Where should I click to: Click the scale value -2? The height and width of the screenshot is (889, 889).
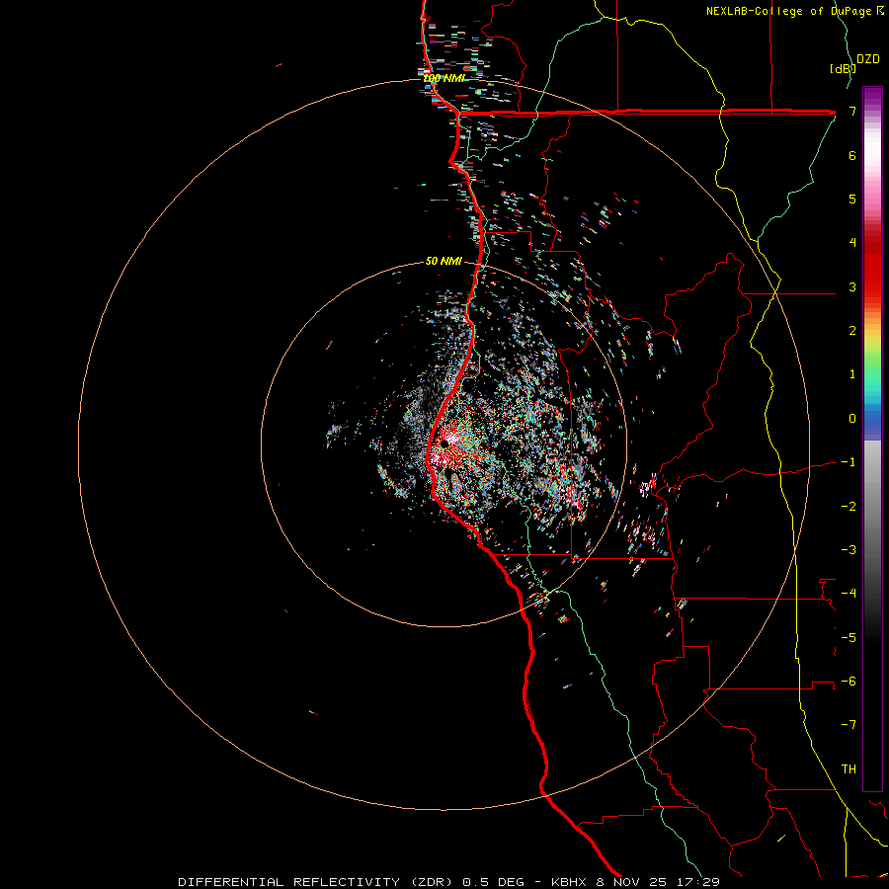point(849,507)
